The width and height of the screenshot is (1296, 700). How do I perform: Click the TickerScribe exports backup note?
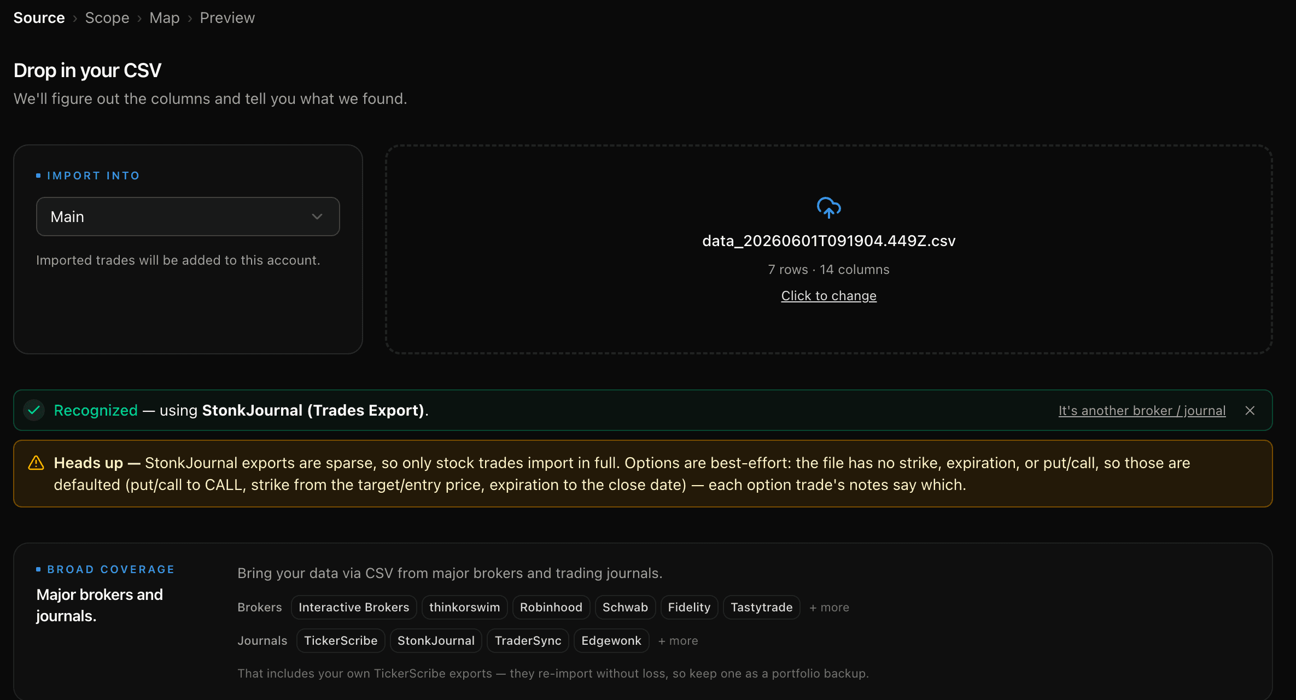point(553,674)
